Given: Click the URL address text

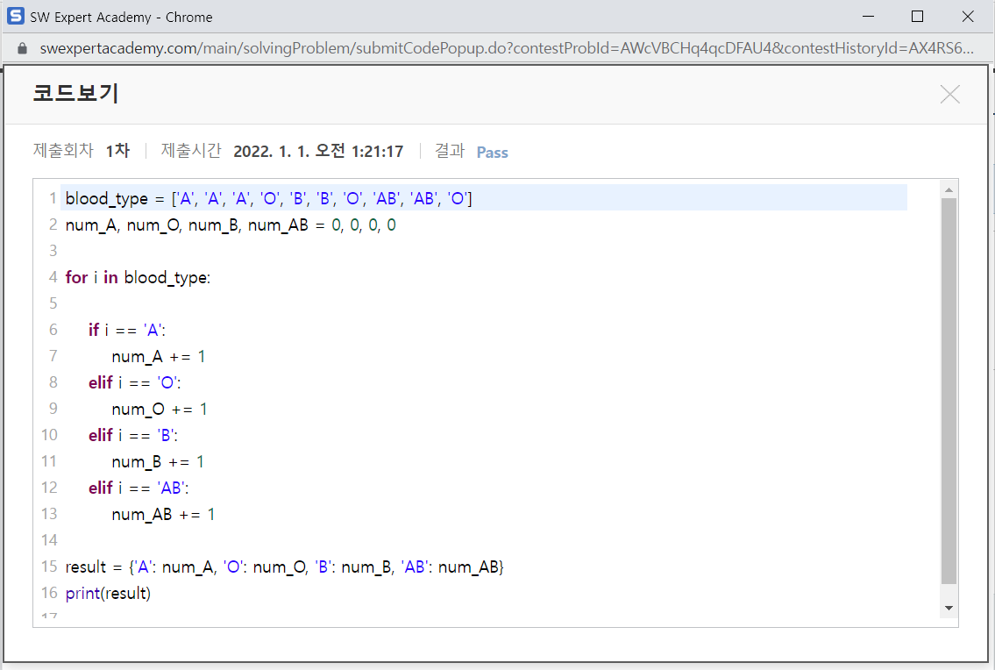Looking at the screenshot, I should tap(507, 49).
